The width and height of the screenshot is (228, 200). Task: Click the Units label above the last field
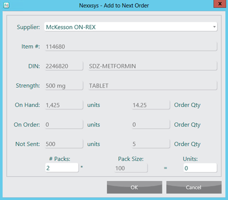pos(190,159)
